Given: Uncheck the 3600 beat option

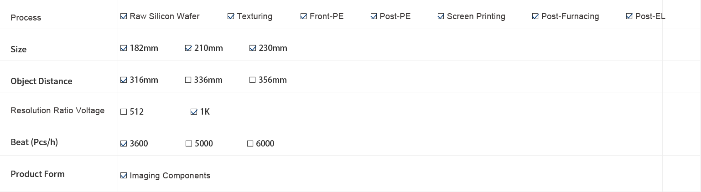Looking at the screenshot, I should [x=124, y=144].
